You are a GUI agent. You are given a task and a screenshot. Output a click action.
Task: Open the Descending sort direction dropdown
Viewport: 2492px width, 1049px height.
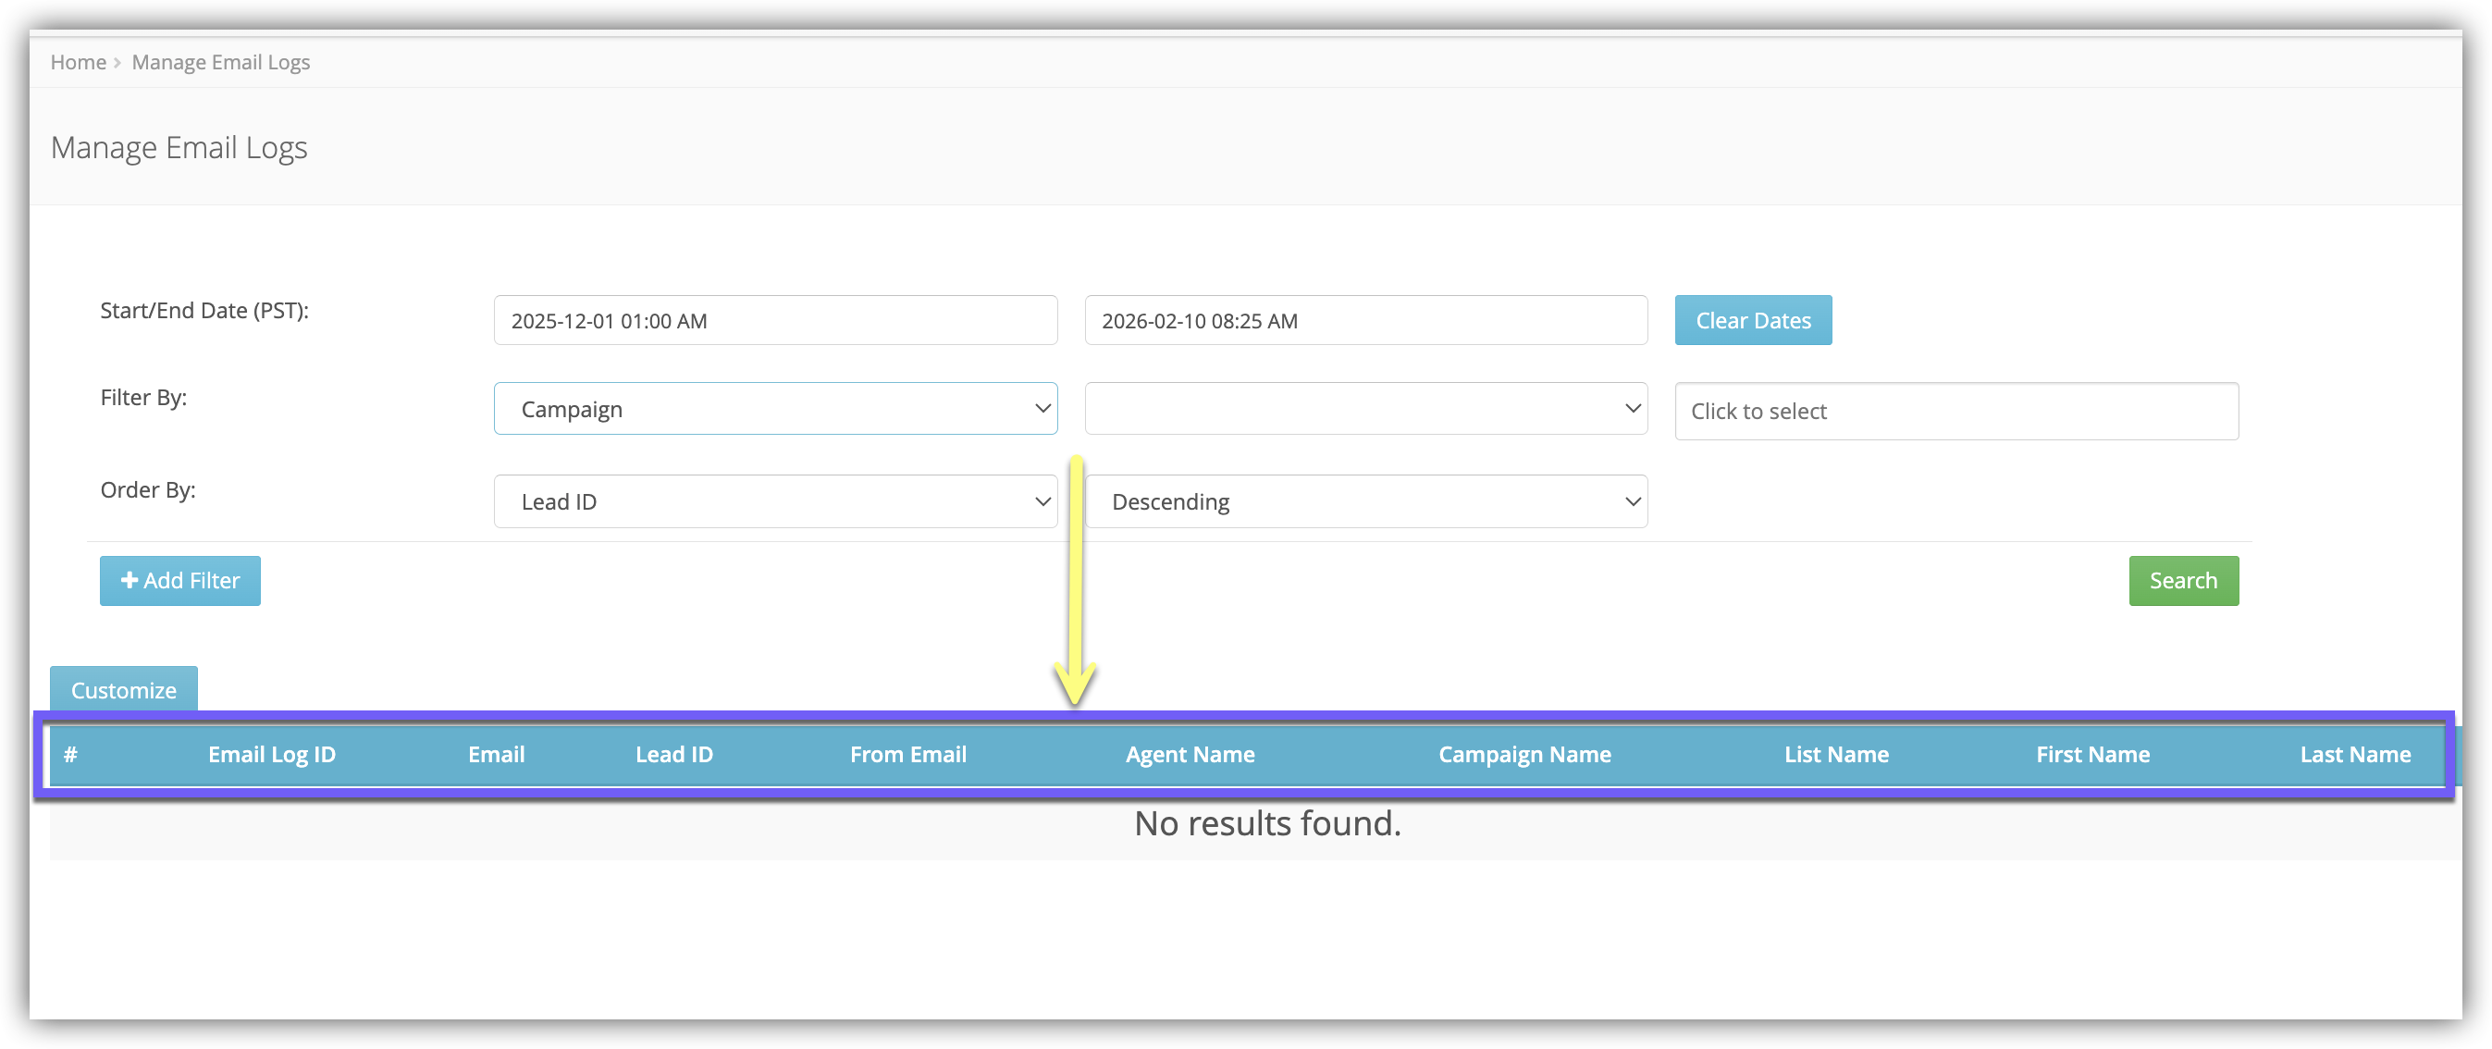point(1365,501)
